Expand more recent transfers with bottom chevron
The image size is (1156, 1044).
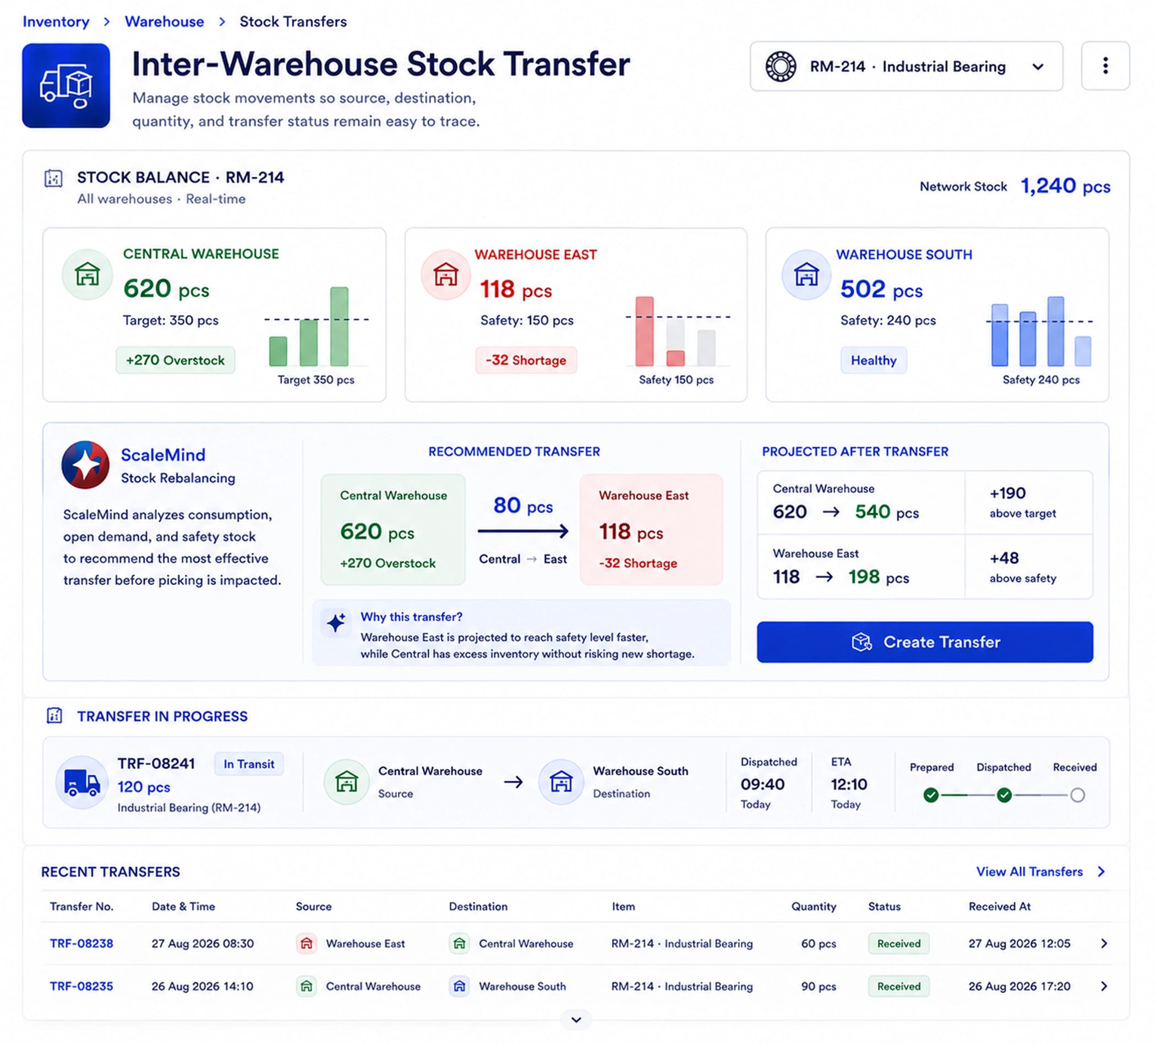tap(576, 1019)
